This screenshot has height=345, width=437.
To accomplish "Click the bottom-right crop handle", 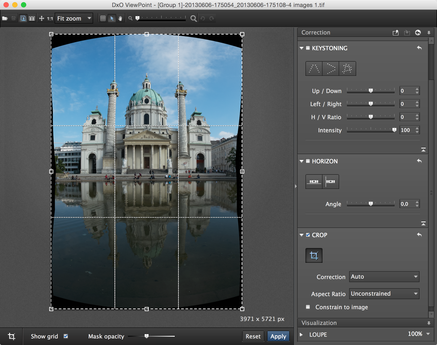I will (242, 309).
